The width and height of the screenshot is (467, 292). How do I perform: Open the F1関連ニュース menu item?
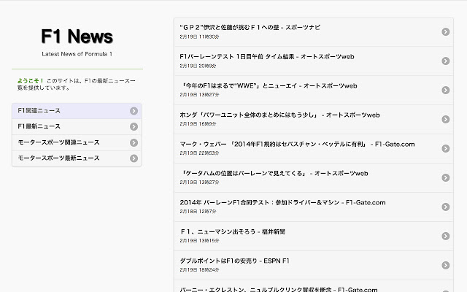point(77,111)
